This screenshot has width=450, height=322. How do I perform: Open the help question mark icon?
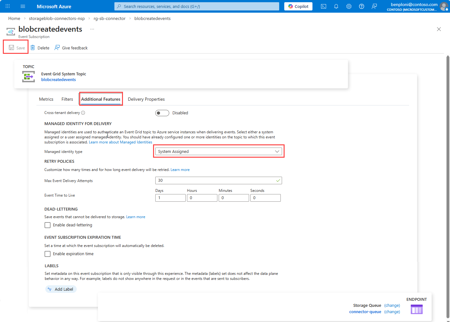(362, 6)
